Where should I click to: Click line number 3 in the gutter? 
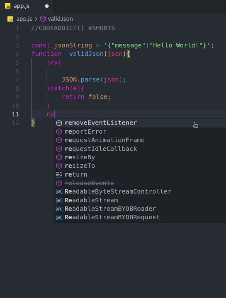17,46
